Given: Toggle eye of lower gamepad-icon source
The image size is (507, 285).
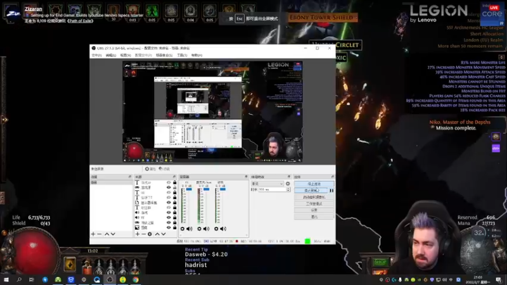Looking at the screenshot, I should point(169,223).
